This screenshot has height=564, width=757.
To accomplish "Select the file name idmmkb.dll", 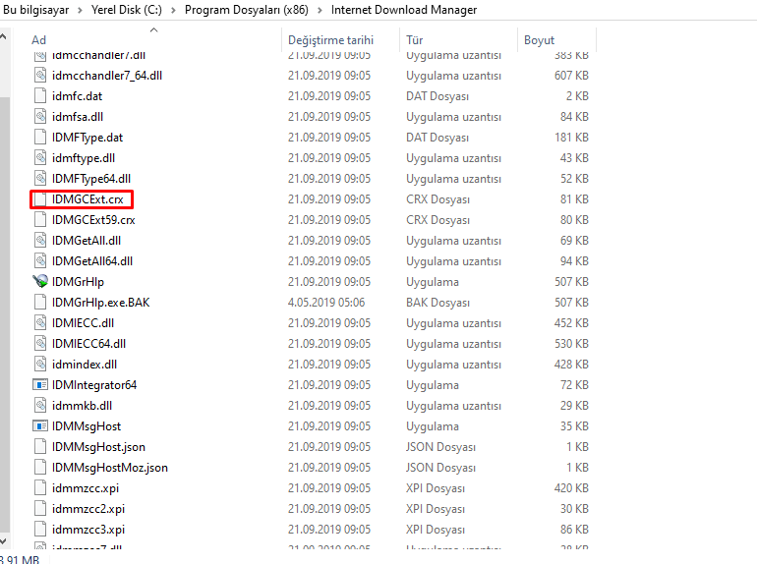I will coord(82,406).
